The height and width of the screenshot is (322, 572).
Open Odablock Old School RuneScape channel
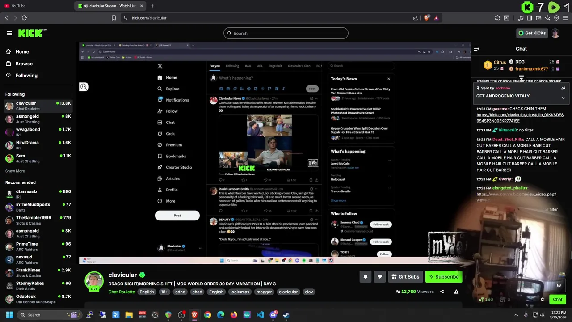[38, 299]
